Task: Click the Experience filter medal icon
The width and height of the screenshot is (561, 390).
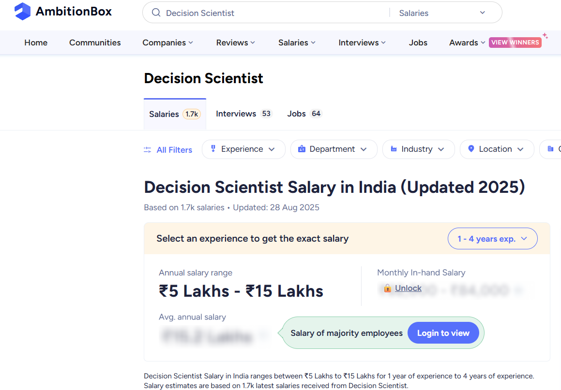Action: tap(213, 149)
